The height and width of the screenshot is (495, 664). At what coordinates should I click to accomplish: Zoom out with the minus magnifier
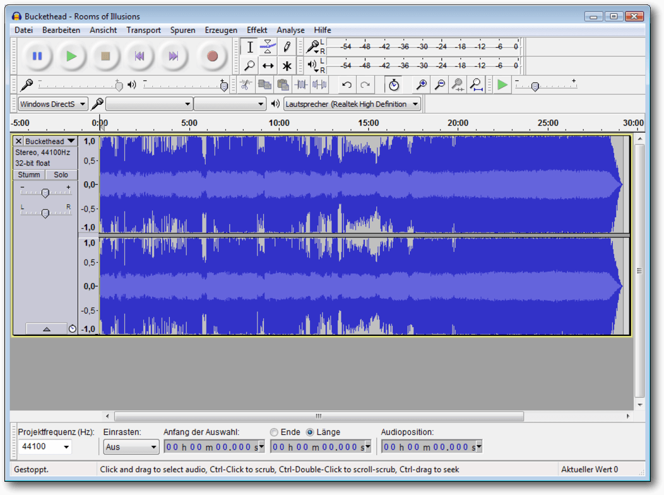(440, 85)
